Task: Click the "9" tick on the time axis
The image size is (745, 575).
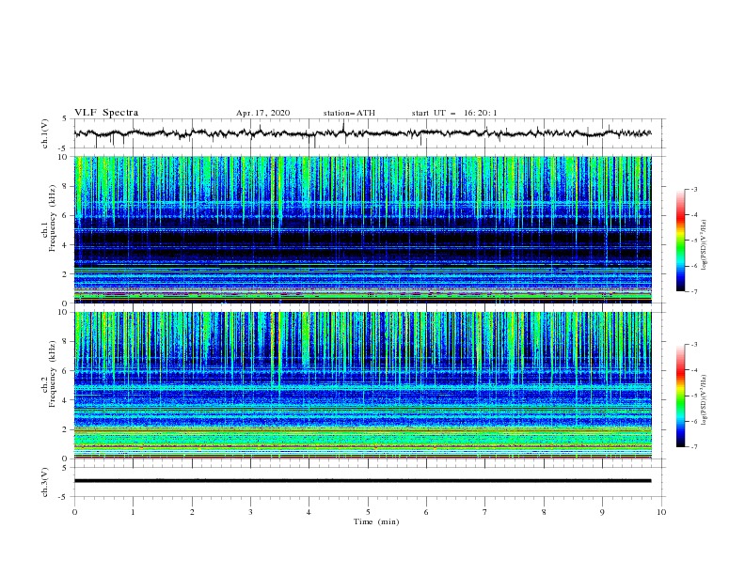Action: click(602, 512)
